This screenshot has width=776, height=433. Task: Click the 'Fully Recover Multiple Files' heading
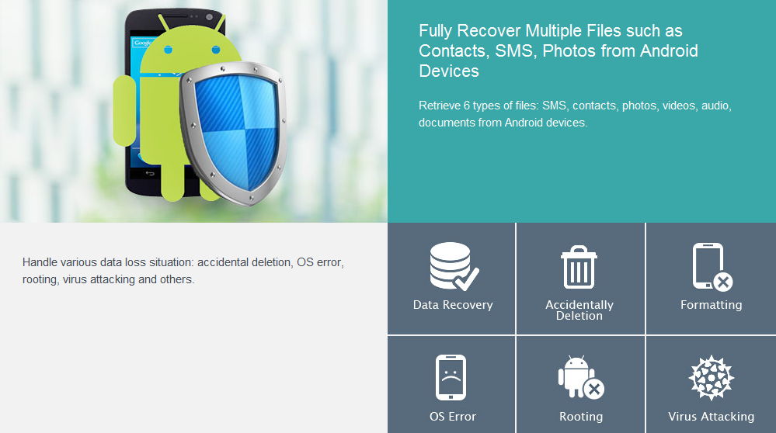[559, 50]
